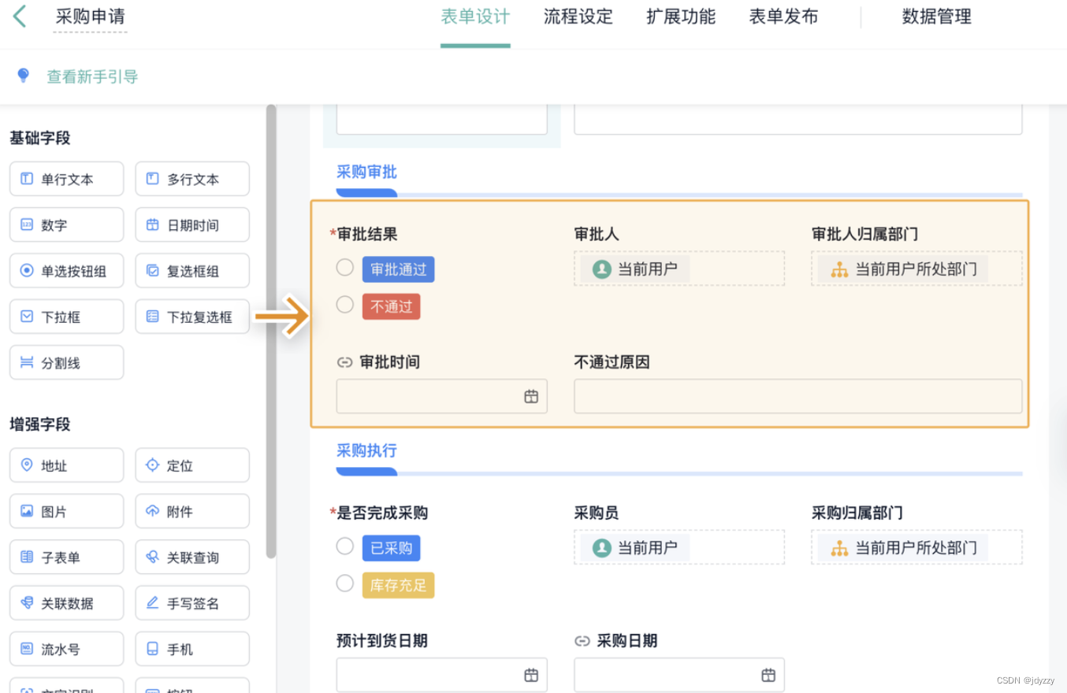Select the 地址 field icon
Image resolution: width=1067 pixels, height=693 pixels.
pos(27,465)
